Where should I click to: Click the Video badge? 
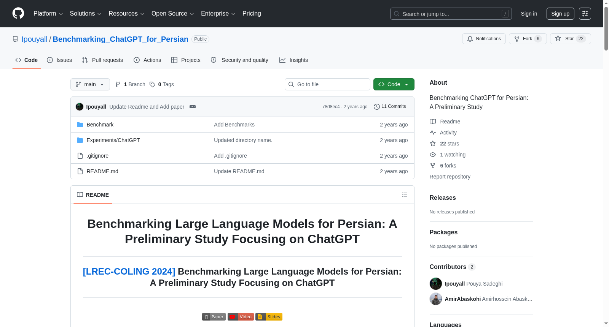coord(241,317)
